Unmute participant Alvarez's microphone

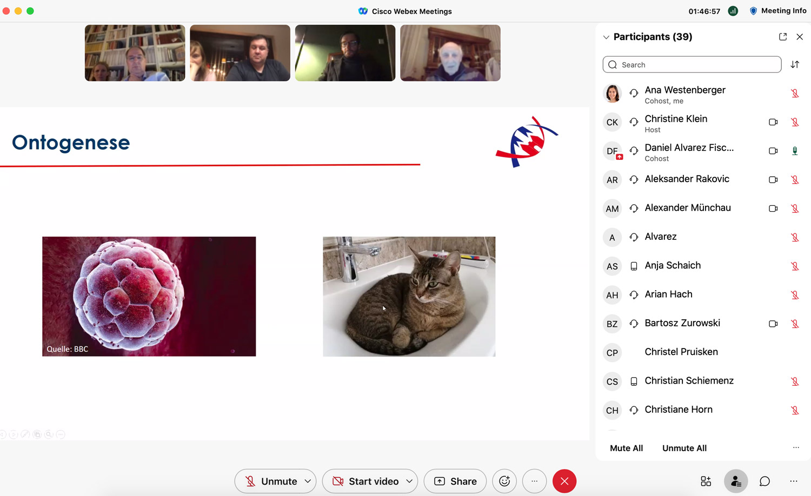point(795,237)
